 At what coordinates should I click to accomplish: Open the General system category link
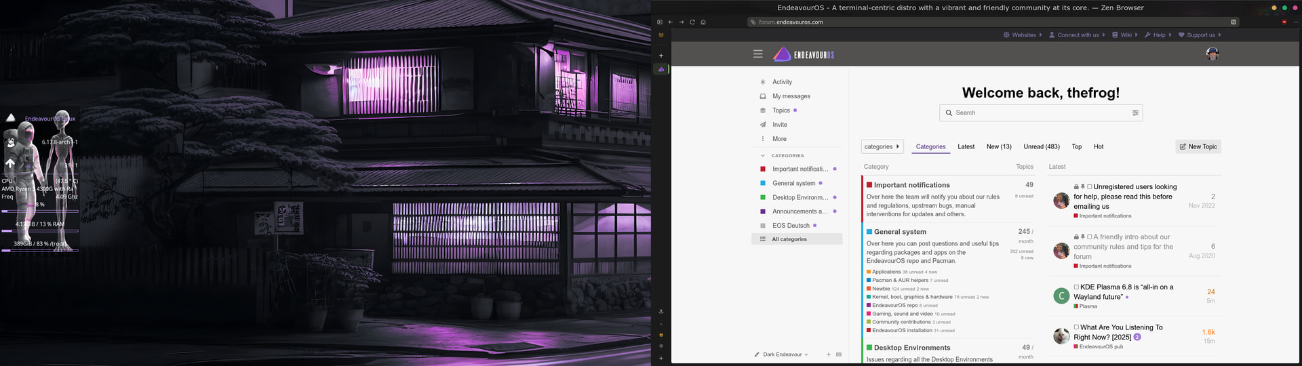[x=900, y=232]
